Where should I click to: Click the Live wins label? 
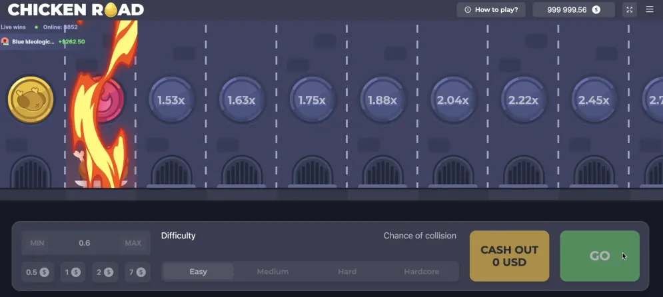coord(13,27)
